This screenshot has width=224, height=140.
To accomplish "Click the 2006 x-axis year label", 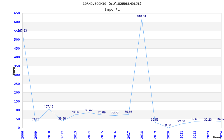I will [x=22, y=135].
